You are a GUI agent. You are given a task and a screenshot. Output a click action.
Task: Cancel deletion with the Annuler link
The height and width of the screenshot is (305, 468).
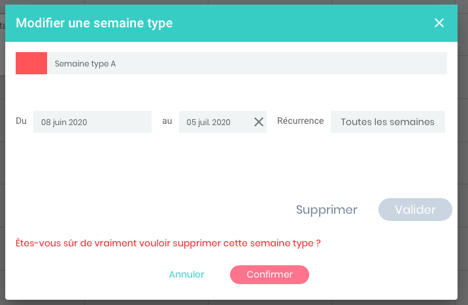click(186, 274)
